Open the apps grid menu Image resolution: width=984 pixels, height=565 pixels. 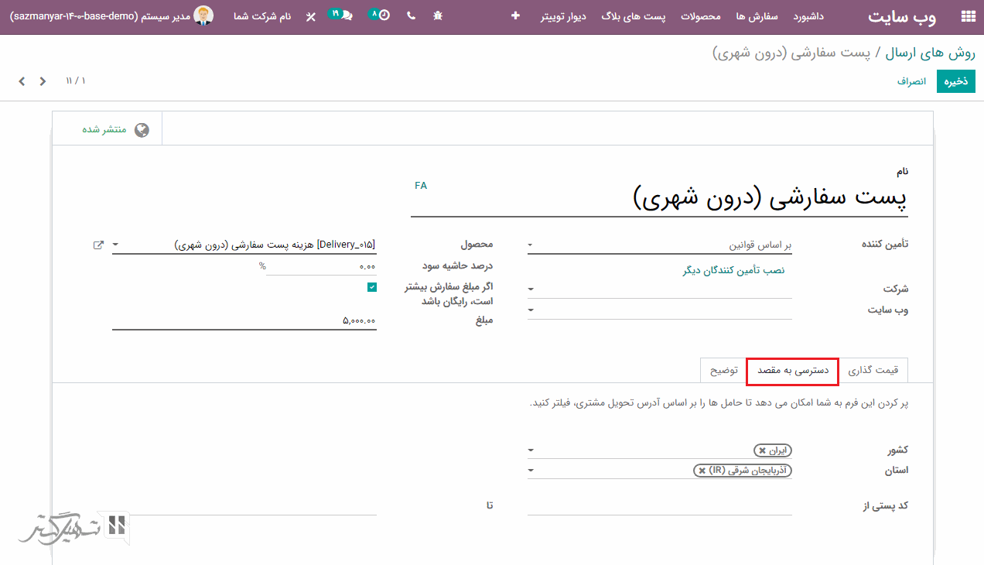click(967, 16)
